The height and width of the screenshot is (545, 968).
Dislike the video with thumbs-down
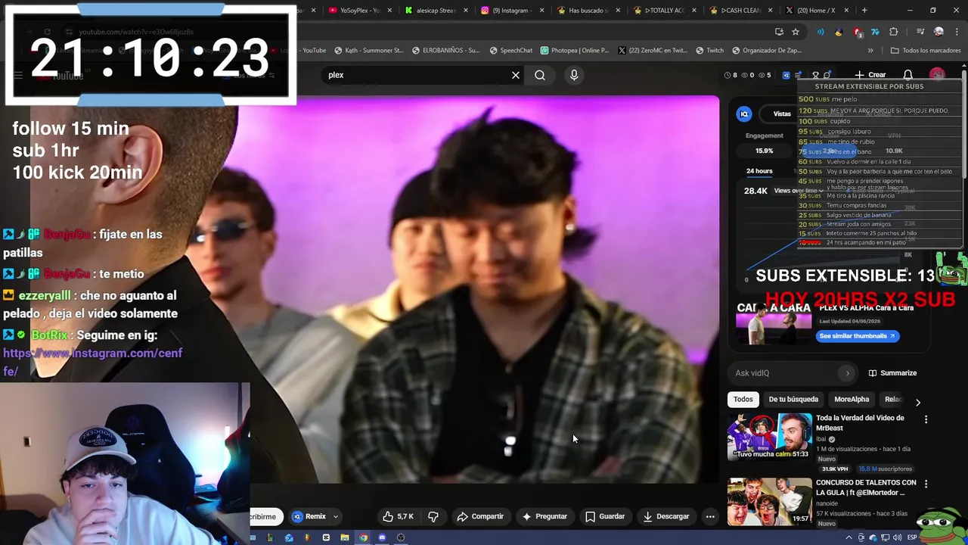[x=433, y=516]
